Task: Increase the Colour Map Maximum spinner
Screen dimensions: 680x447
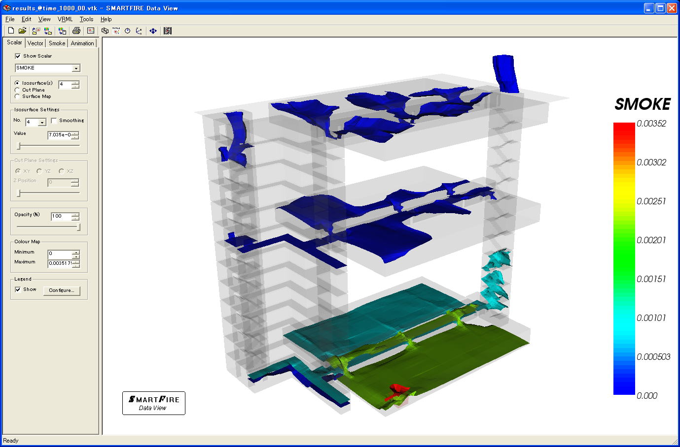Action: point(75,261)
